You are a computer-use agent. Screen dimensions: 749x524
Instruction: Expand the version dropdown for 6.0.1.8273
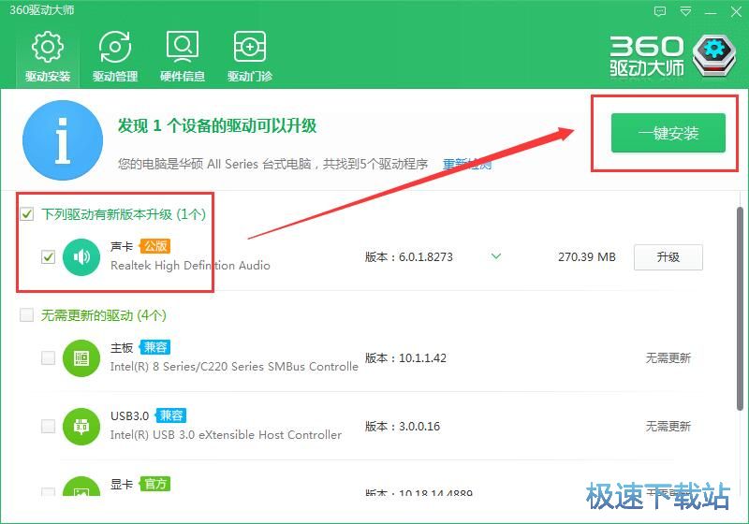click(496, 256)
